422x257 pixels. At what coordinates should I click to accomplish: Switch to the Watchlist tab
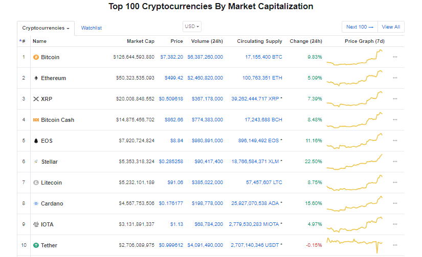coord(91,28)
